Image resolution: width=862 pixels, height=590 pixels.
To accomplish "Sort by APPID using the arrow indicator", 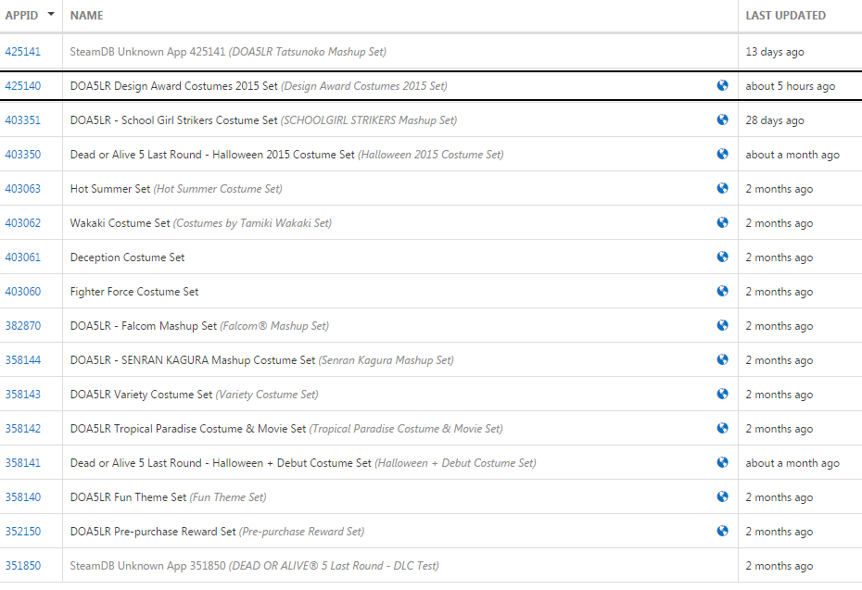I will [50, 15].
